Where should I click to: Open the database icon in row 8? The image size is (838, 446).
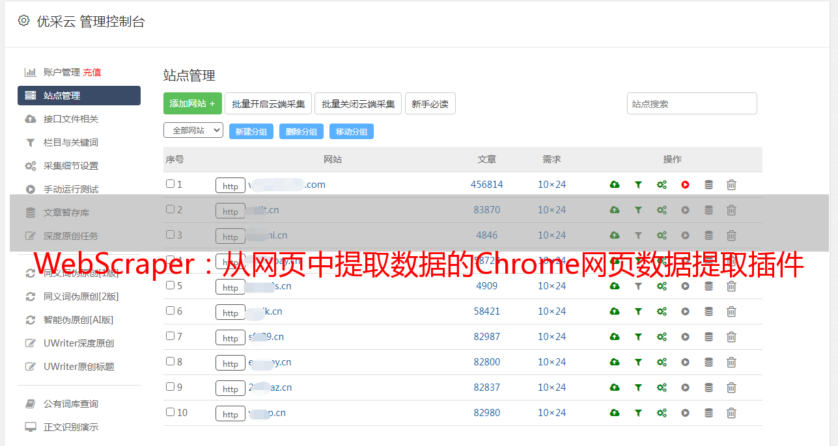tap(708, 362)
